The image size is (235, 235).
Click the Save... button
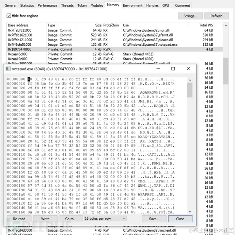pos(154,219)
